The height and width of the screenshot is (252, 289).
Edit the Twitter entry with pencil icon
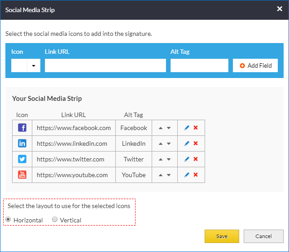coord(187,159)
